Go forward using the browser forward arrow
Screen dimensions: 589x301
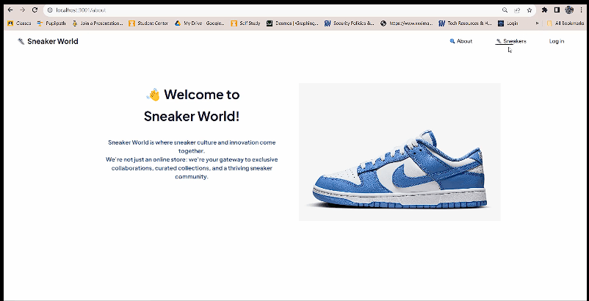[23, 10]
